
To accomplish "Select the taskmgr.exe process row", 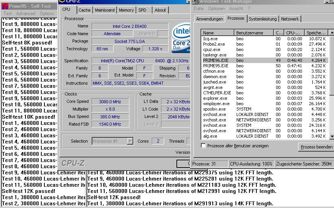I will [264, 55].
